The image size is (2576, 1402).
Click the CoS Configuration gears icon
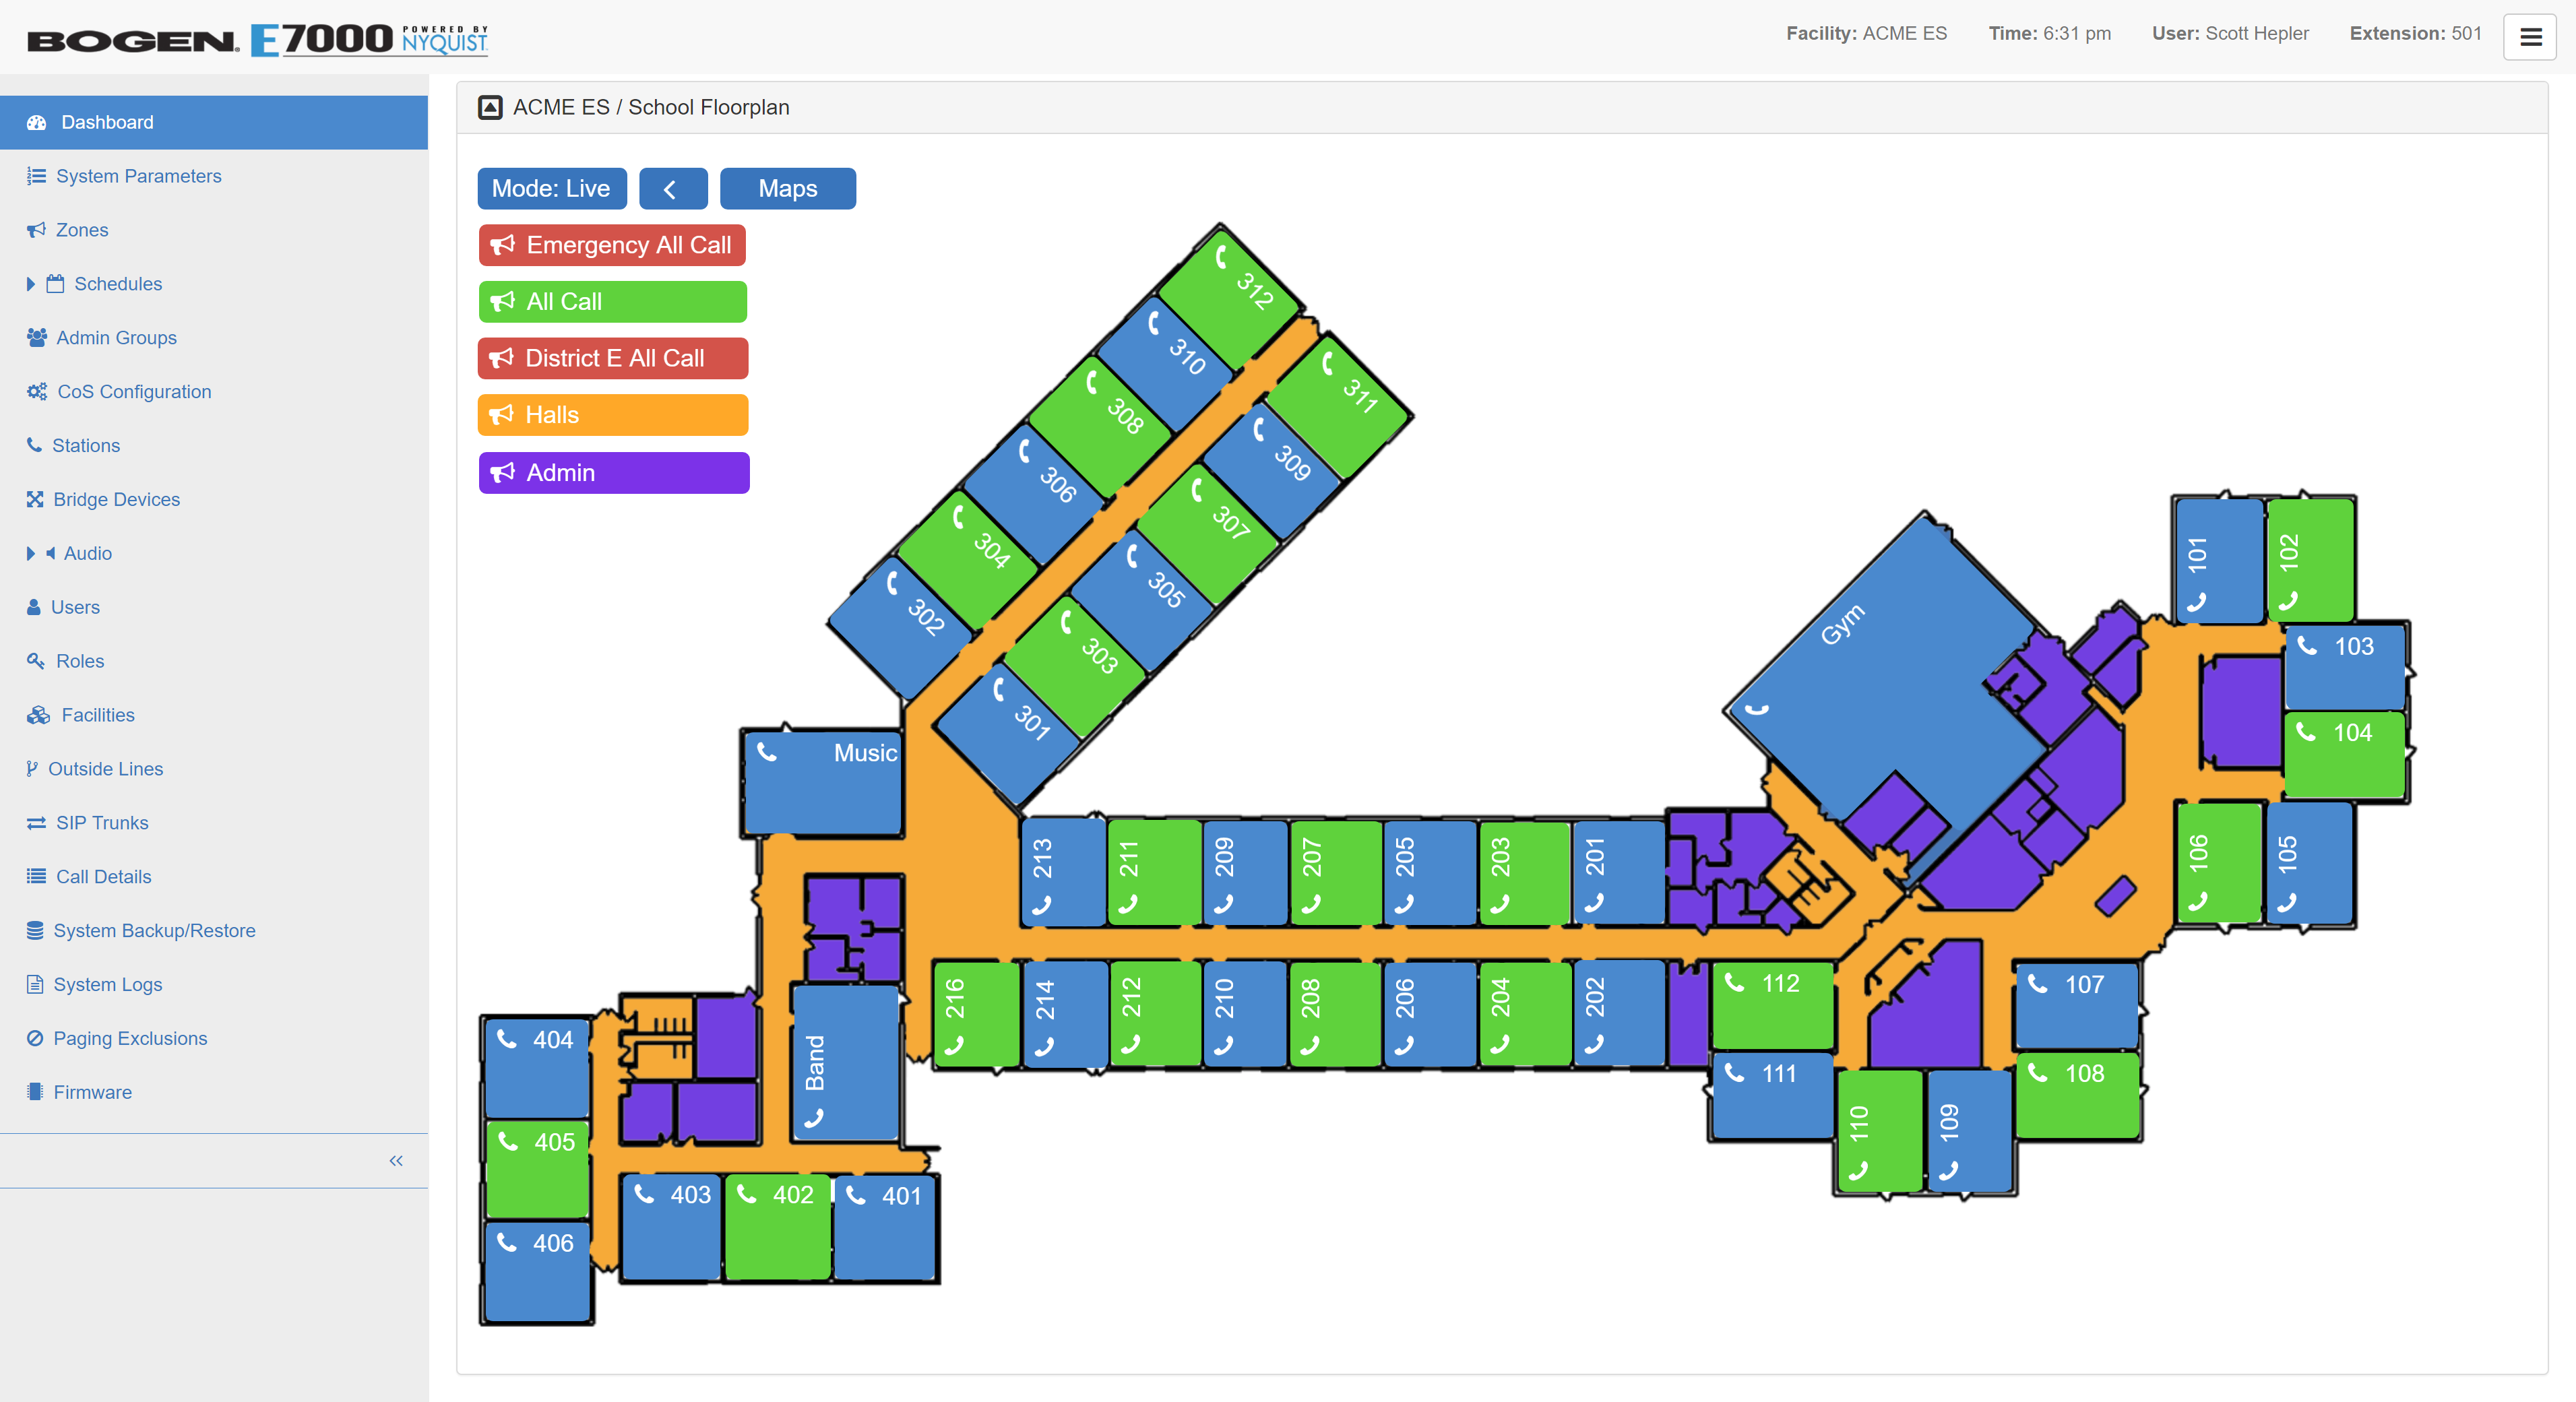point(37,392)
